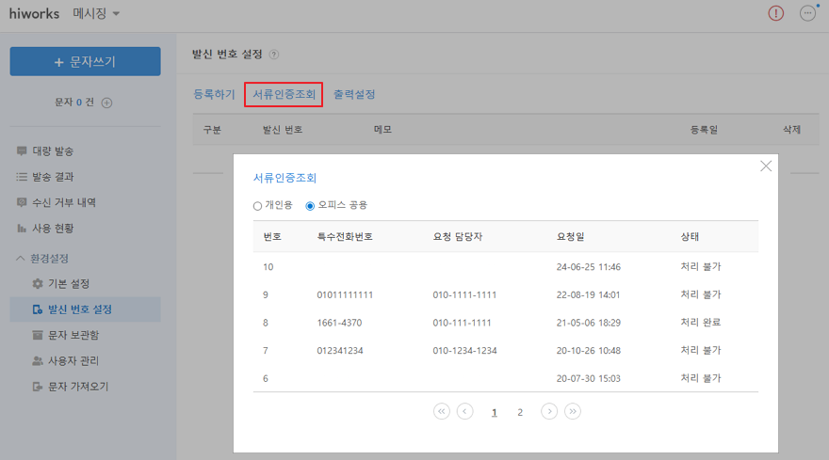Switch to the 출력설정 tab

tap(354, 95)
